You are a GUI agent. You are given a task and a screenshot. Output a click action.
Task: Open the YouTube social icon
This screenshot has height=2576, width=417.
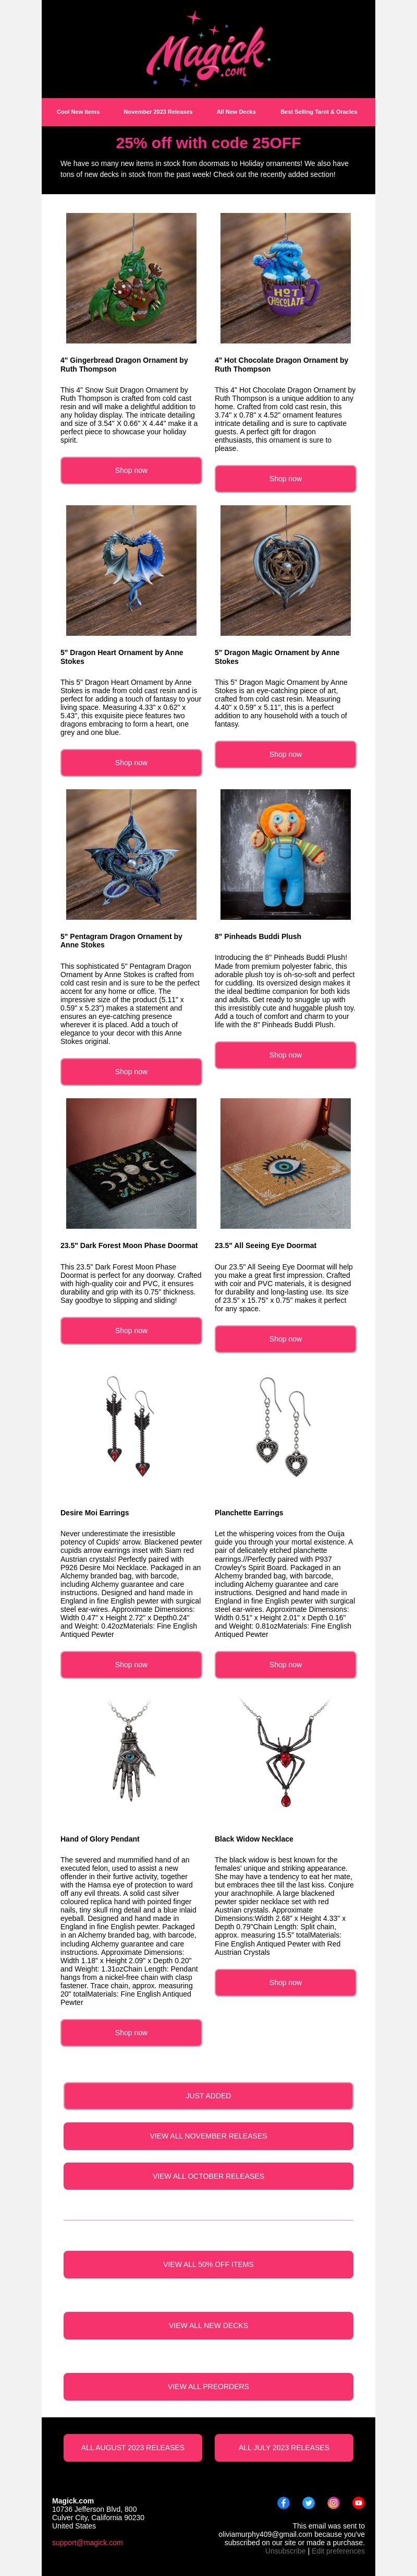point(358,2502)
